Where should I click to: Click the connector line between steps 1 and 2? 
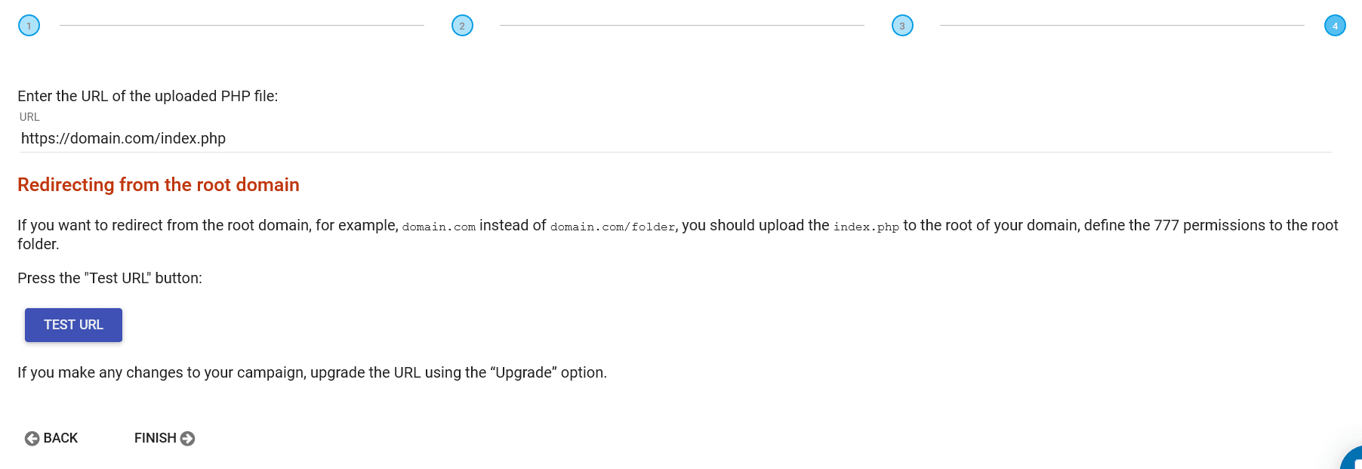click(242, 26)
